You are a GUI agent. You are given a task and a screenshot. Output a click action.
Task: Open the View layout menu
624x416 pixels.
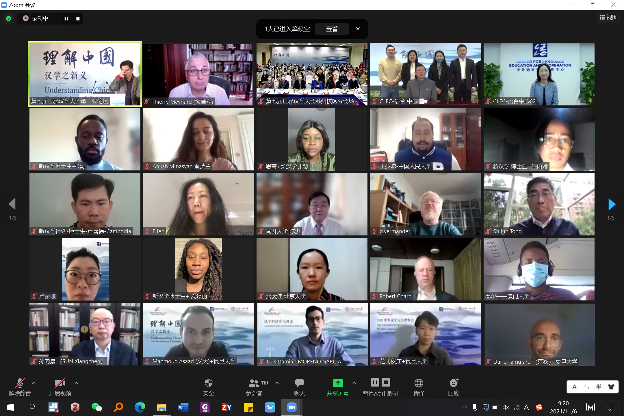tap(609, 17)
